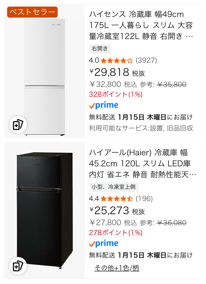206x284 pixels.
Task: Show その他+1色/柄 color options
Action: (x=117, y=268)
